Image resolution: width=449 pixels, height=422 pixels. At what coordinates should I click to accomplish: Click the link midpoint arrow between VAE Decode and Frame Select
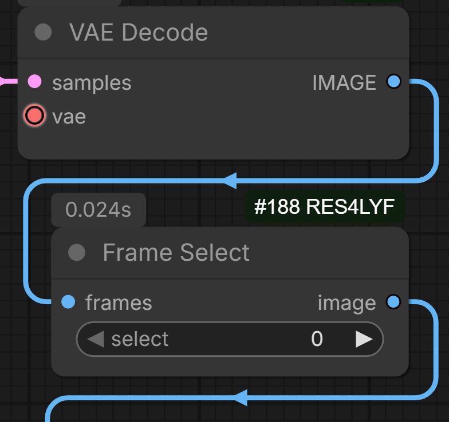[x=230, y=181]
